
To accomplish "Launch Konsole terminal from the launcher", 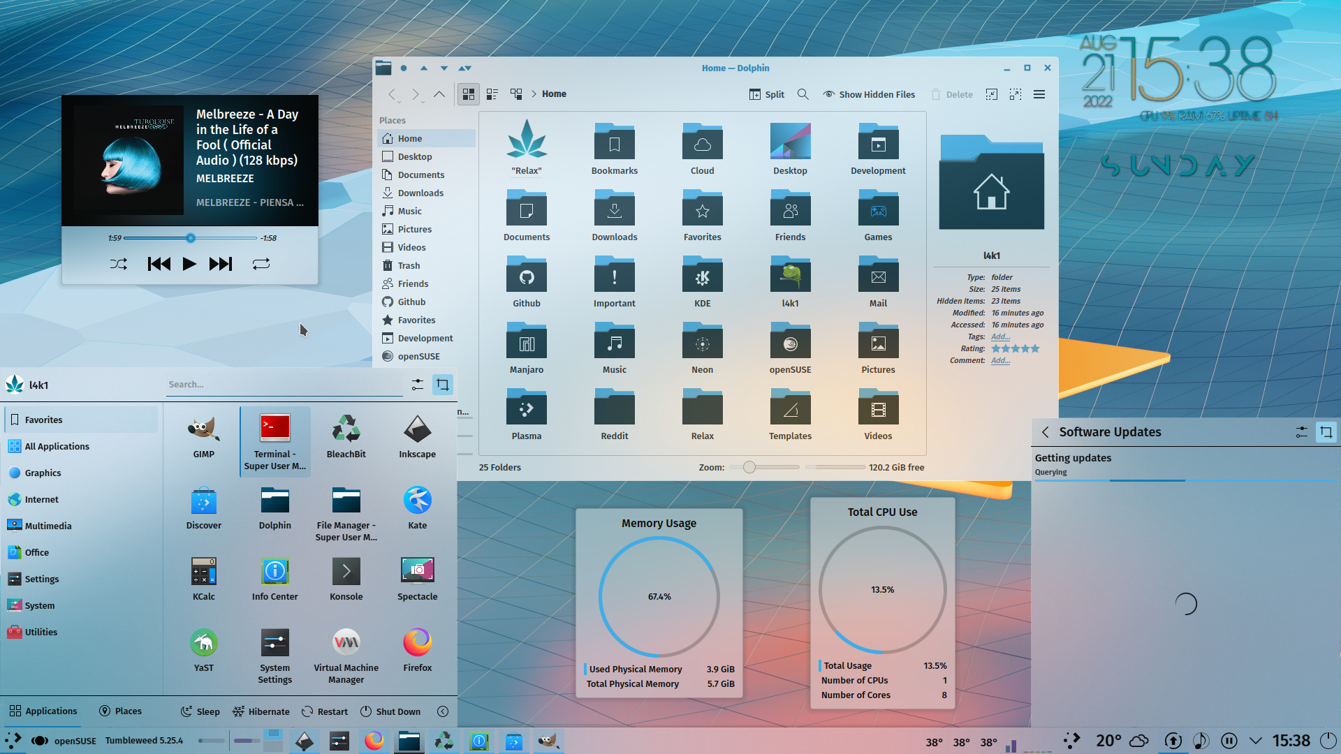I will pos(346,579).
